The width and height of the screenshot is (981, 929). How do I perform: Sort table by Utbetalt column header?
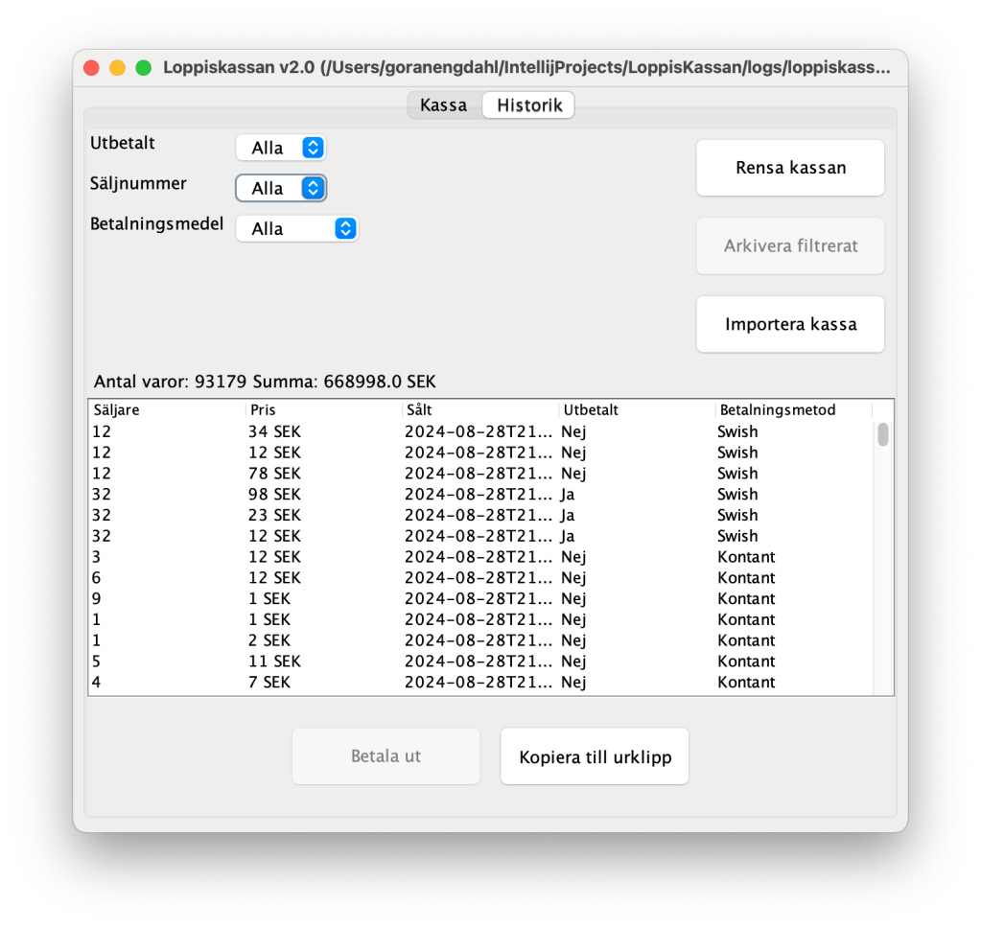(x=637, y=410)
